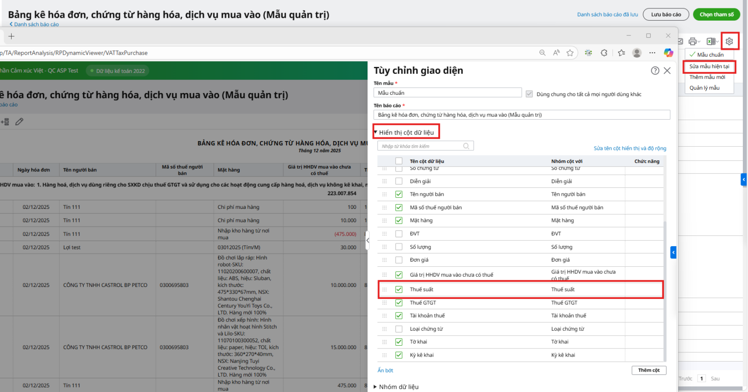Close the Tùy chỉnh giao diện panel
Image resolution: width=748 pixels, height=392 pixels.
(667, 71)
